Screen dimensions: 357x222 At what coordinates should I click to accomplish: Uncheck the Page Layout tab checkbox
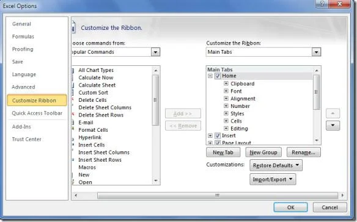click(218, 143)
